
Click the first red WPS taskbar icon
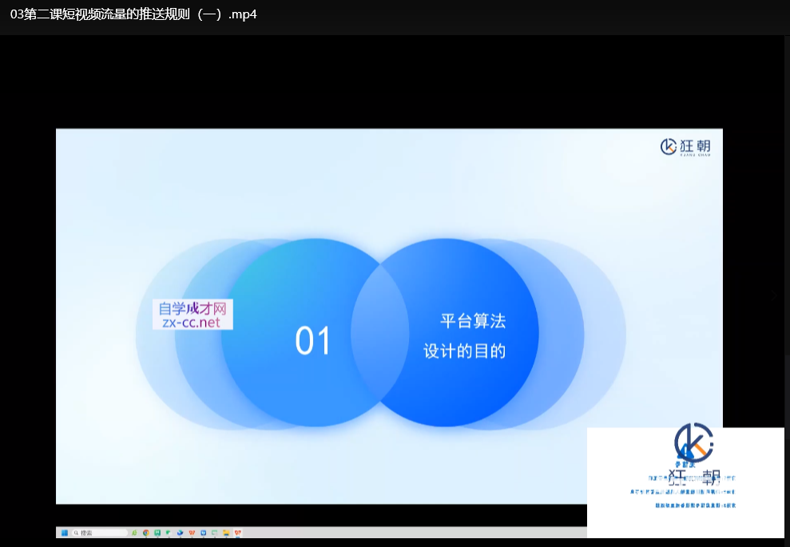(192, 533)
